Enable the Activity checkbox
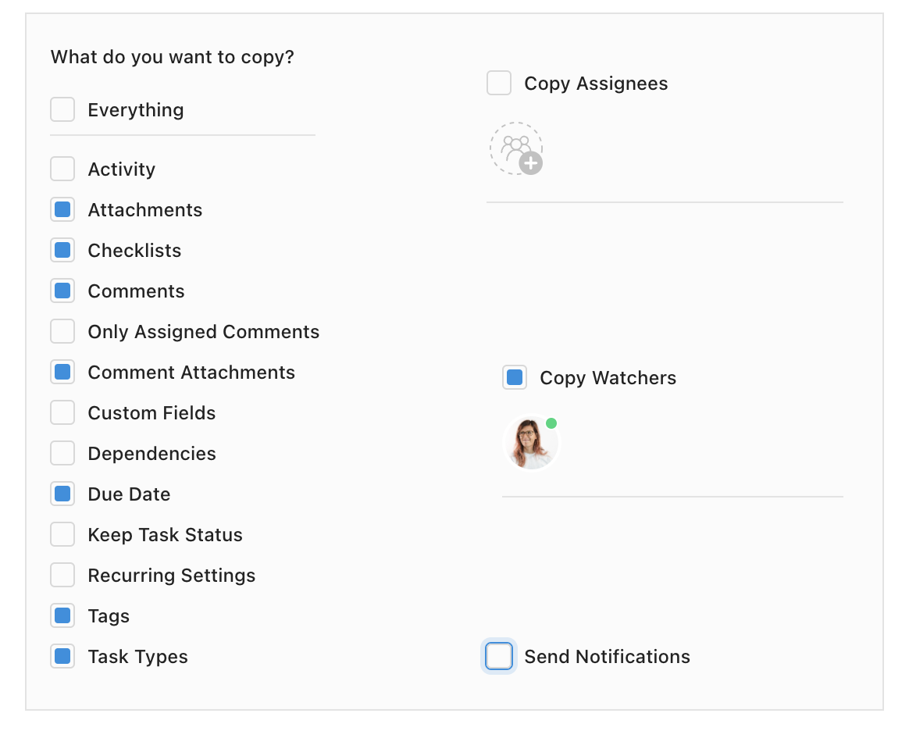This screenshot has width=909, height=731. point(62,169)
